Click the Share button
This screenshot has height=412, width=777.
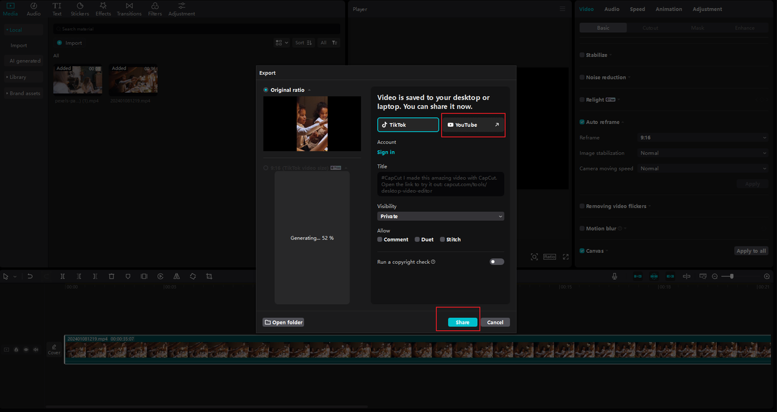463,322
